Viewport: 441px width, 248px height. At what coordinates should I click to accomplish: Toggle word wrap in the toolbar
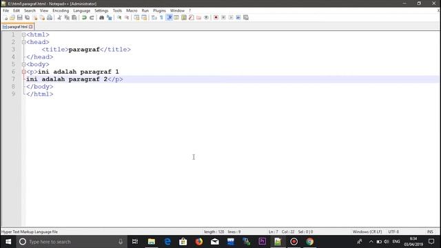pos(154,17)
